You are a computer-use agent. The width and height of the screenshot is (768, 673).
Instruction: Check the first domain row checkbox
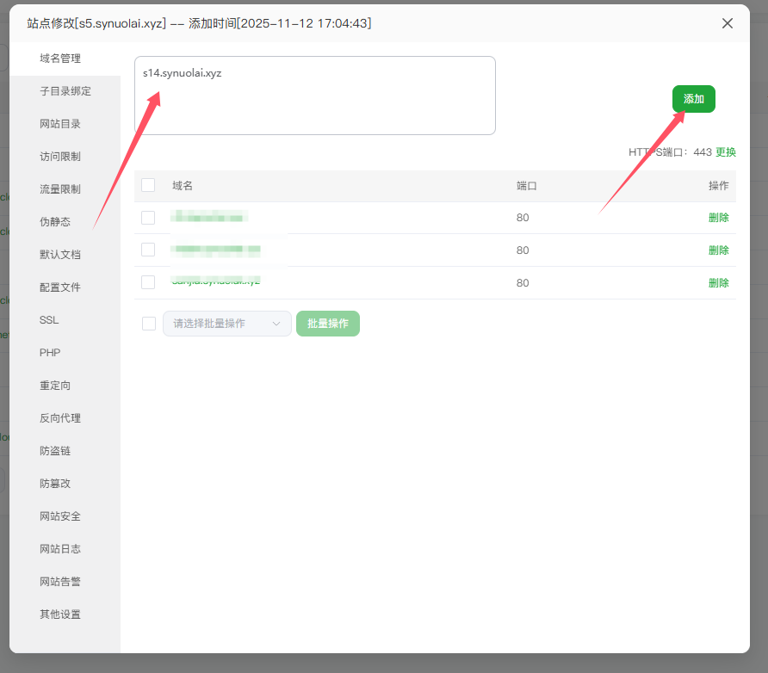[148, 218]
